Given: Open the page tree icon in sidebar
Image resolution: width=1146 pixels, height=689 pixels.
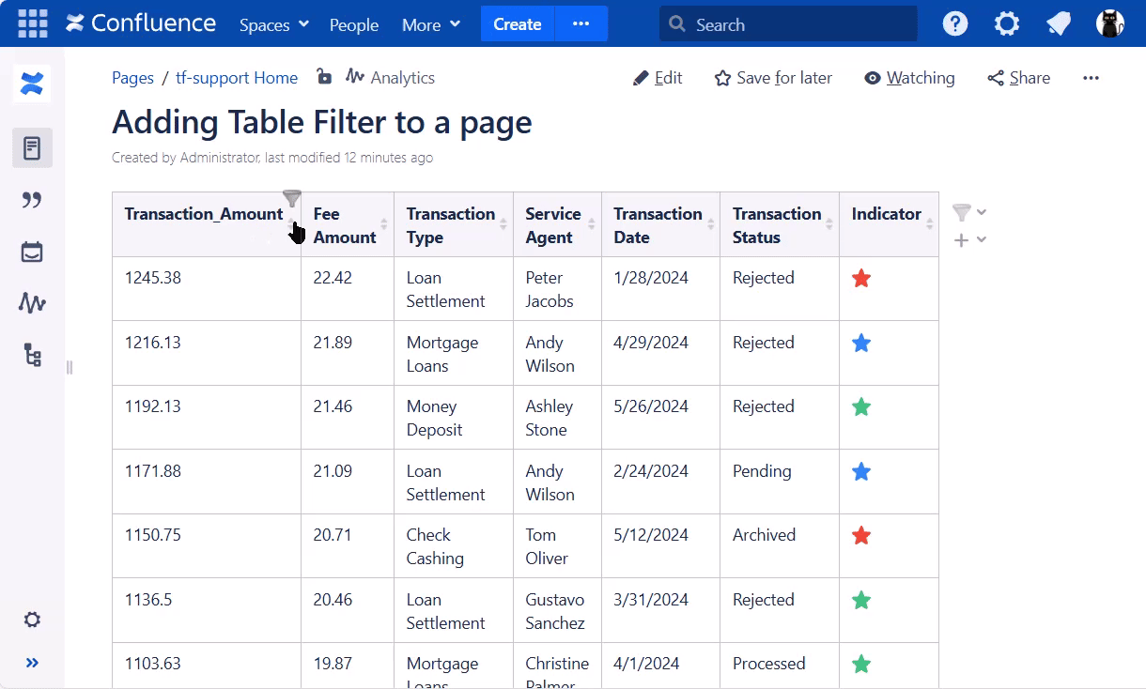Looking at the screenshot, I should point(32,355).
